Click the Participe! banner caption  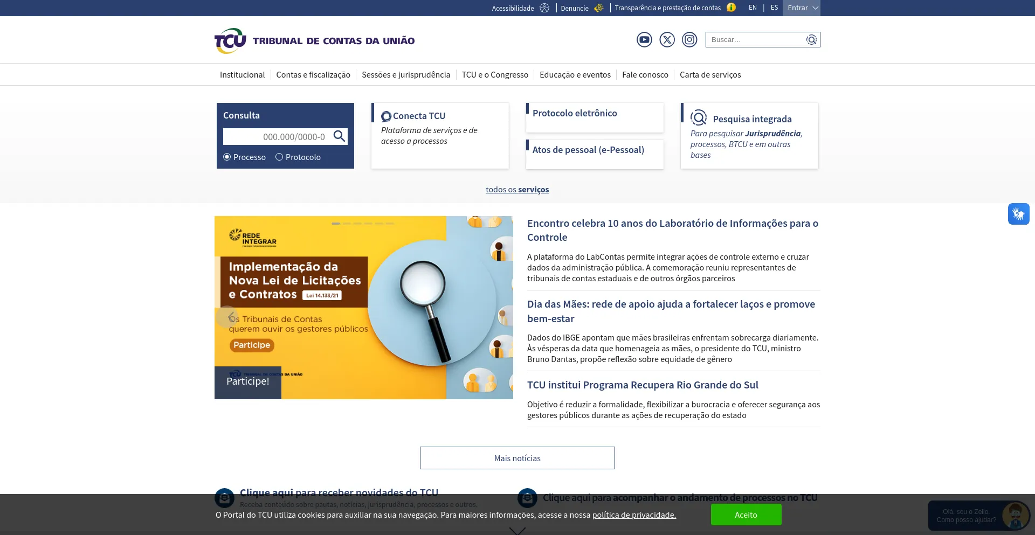pyautogui.click(x=247, y=381)
